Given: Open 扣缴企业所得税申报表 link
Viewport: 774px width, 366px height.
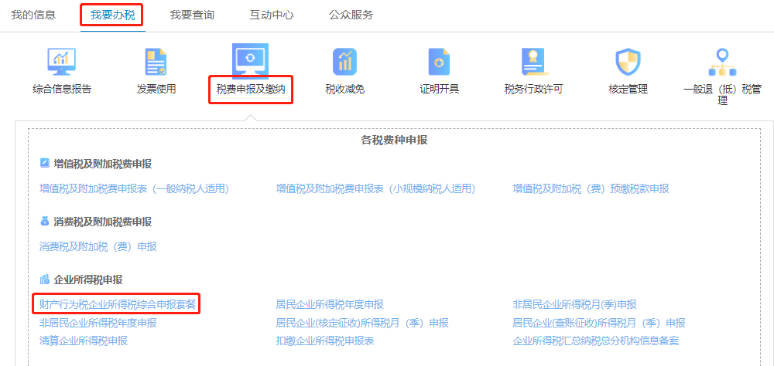Looking at the screenshot, I should click(x=325, y=341).
